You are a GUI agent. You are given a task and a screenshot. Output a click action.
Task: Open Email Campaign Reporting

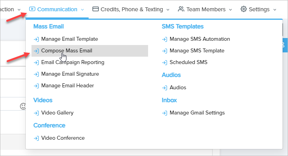coord(72,62)
